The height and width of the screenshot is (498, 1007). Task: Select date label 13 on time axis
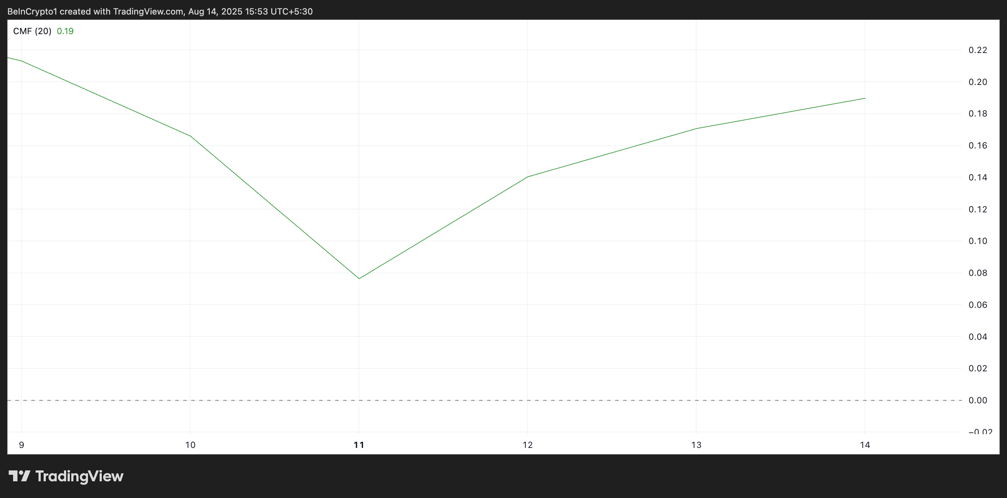tap(696, 445)
